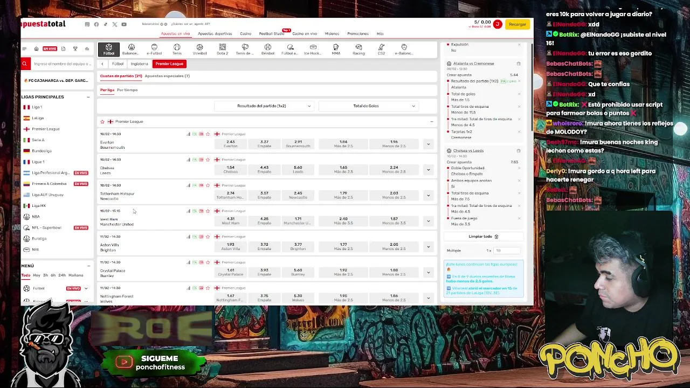Favorite the Chelsea vs Leeds match star
Screen dimensions: 690x388
pos(208,160)
